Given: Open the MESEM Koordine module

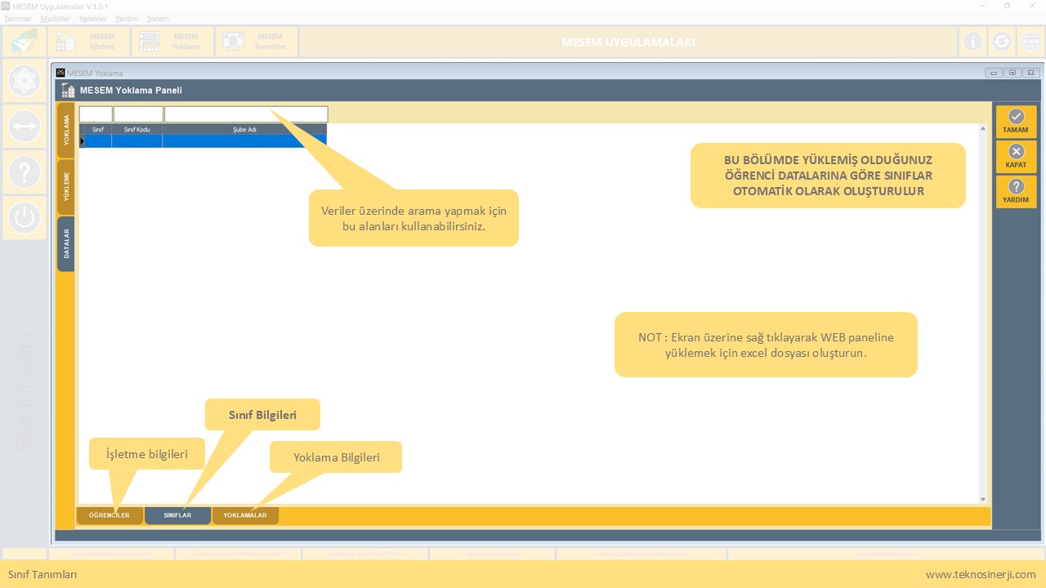Looking at the screenshot, I should 256,42.
